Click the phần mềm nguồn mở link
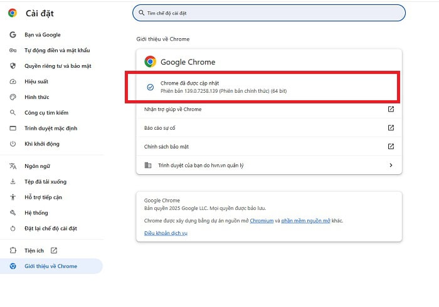 click(306, 221)
